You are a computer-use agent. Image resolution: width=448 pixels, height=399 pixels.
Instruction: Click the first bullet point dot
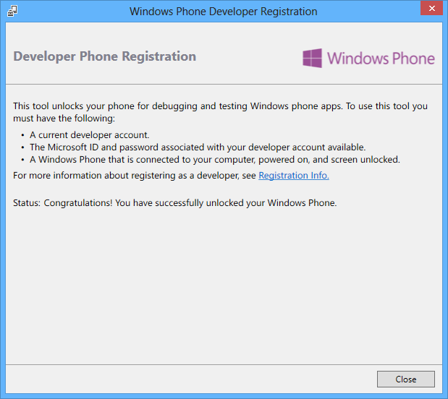pyautogui.click(x=23, y=135)
